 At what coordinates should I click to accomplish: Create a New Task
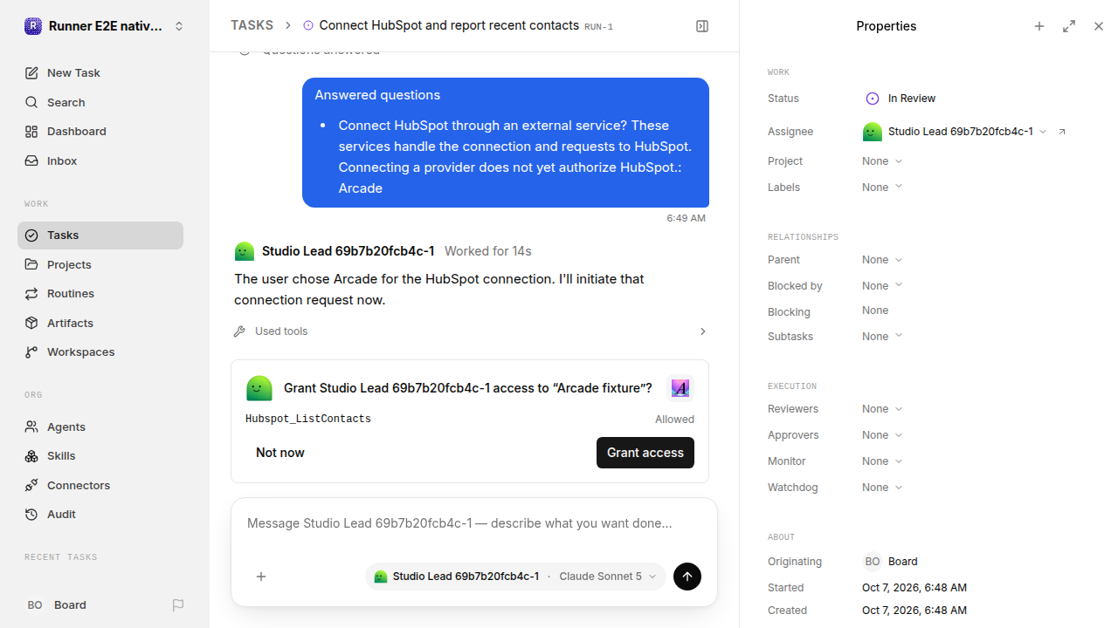point(100,73)
